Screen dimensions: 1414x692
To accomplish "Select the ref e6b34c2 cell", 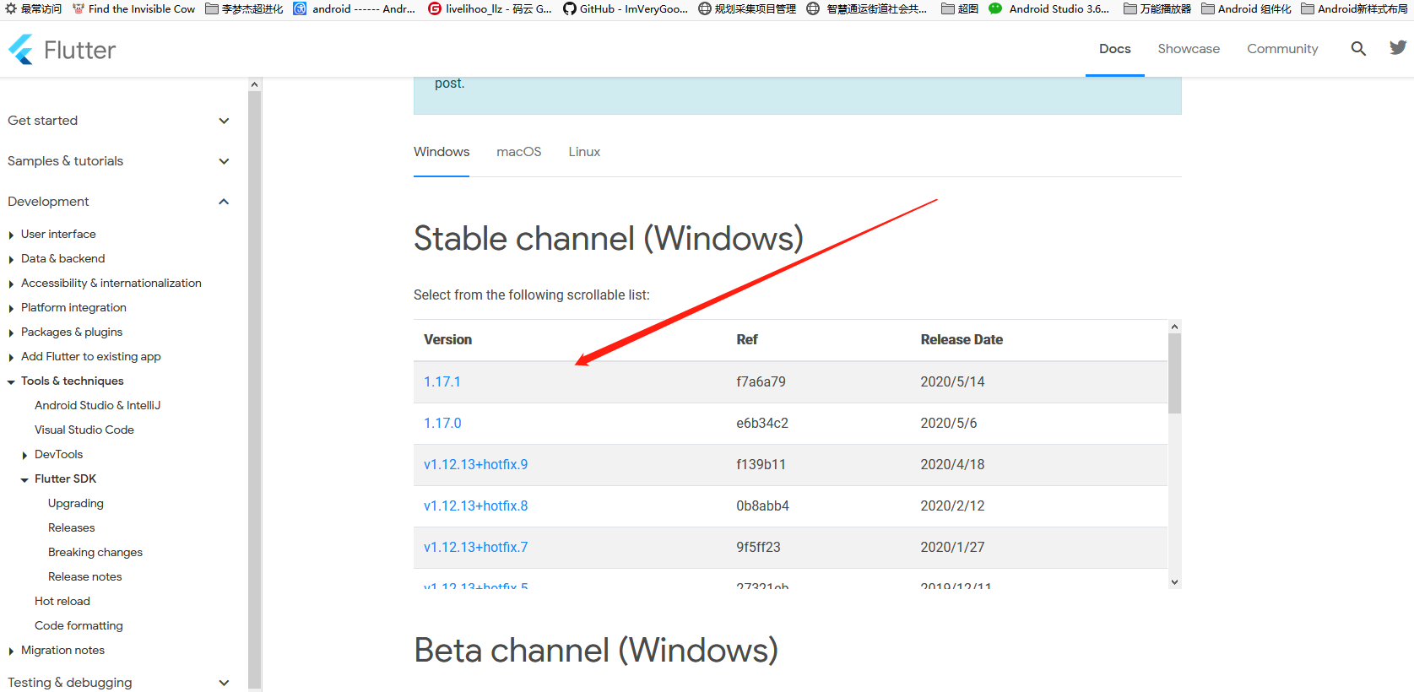I will (x=762, y=423).
